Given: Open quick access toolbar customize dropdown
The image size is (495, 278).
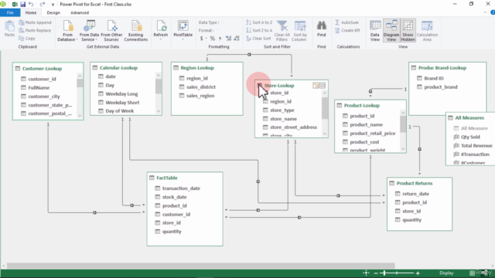Looking at the screenshot, I should click(53, 5).
